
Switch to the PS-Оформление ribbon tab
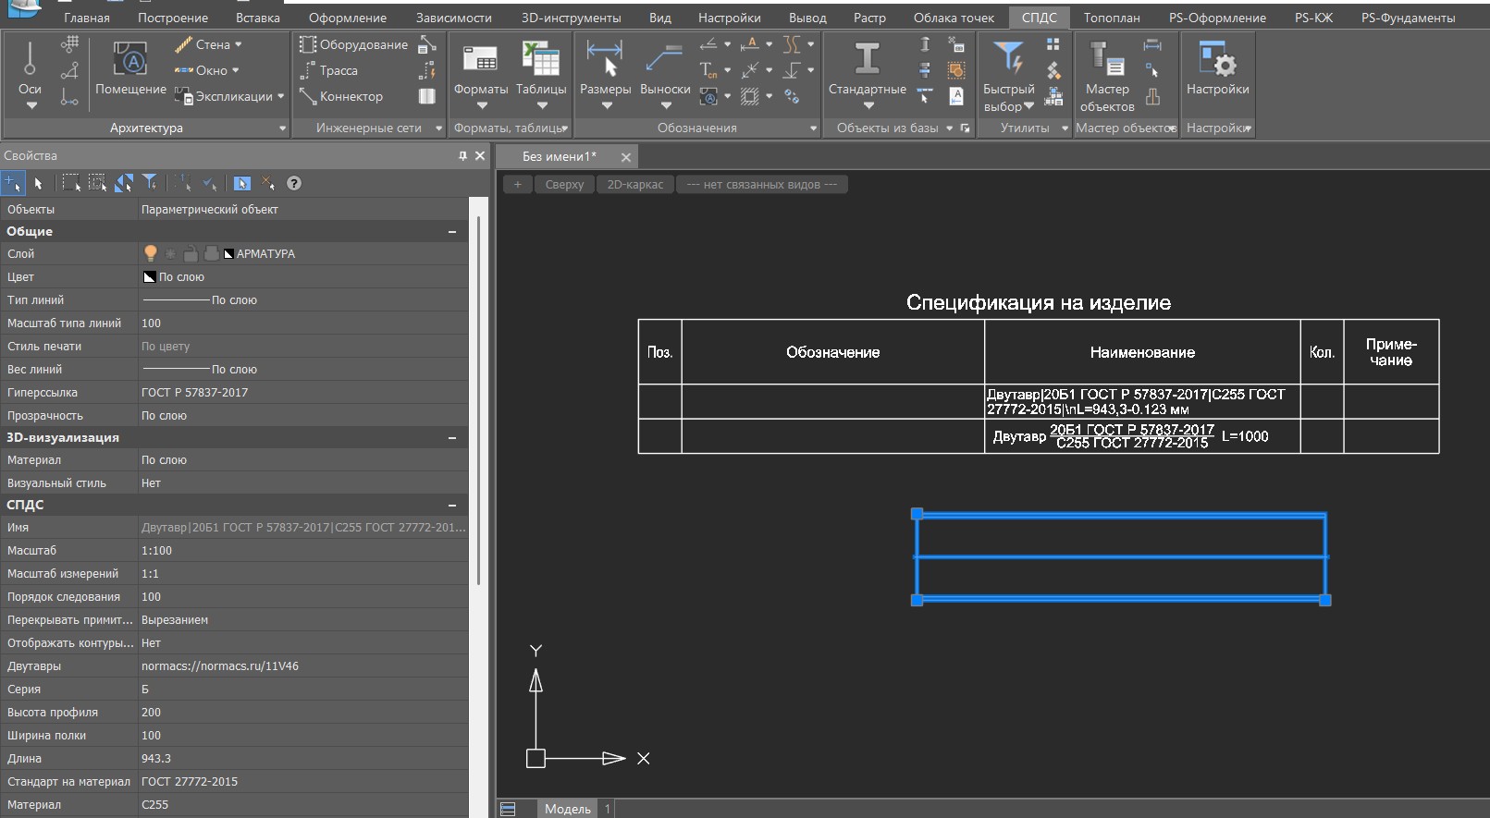(1217, 18)
